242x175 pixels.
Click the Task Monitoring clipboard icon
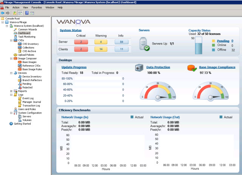16,37
